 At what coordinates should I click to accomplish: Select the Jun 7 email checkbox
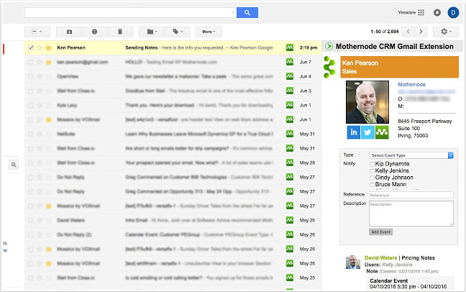[31, 62]
